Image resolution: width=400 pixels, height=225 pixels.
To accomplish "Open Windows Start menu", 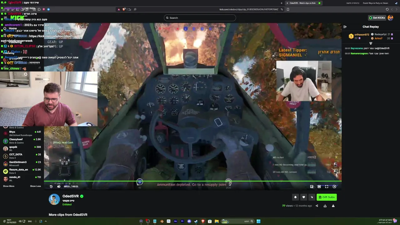I will (x=258, y=221).
